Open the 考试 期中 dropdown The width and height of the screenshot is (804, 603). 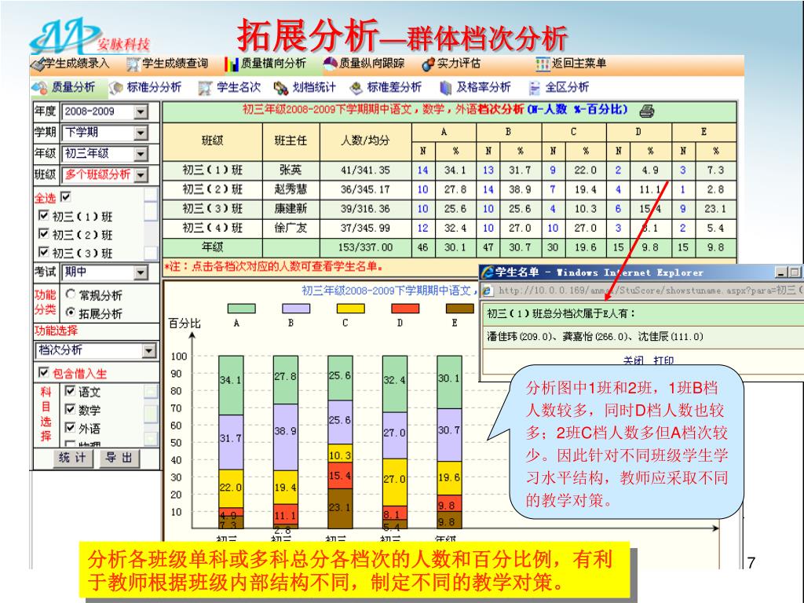(x=141, y=272)
